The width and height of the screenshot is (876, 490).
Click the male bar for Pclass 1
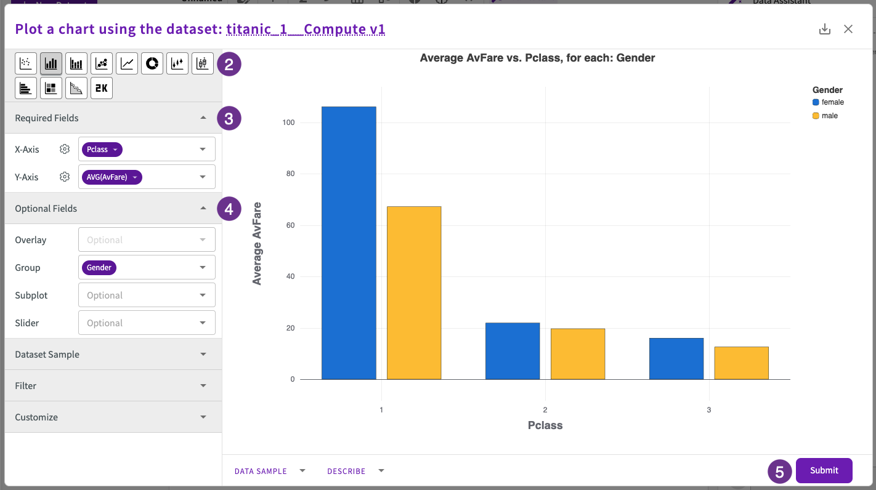coord(414,293)
